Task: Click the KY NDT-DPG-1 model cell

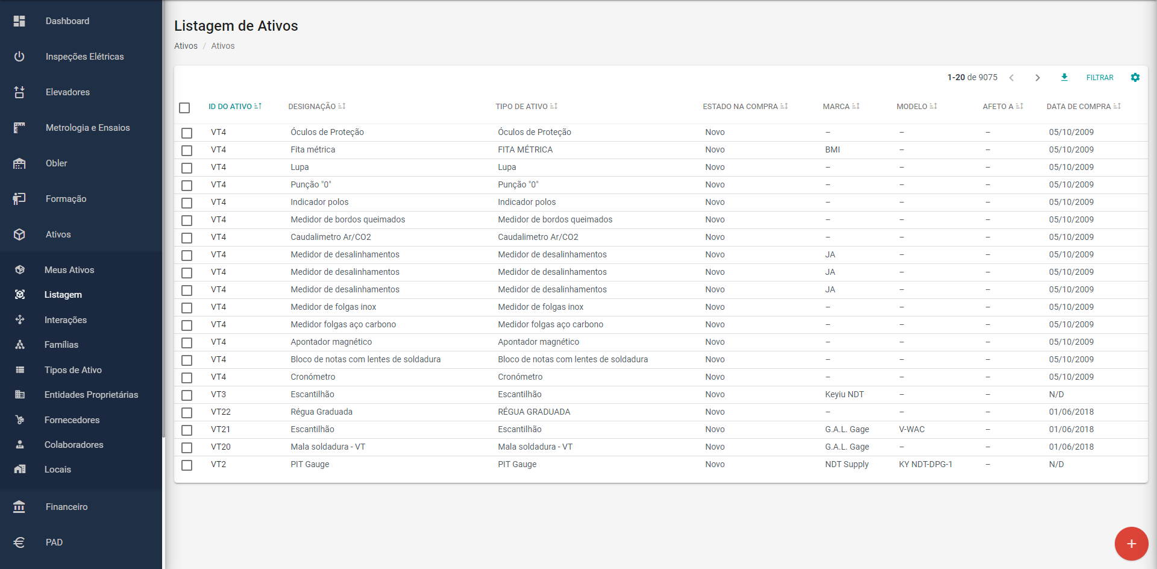Action: (926, 464)
